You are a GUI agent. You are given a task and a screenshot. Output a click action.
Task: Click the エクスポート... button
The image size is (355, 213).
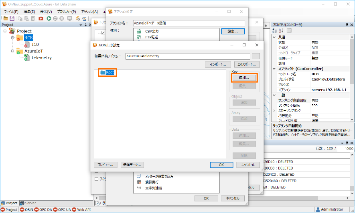[247, 64]
